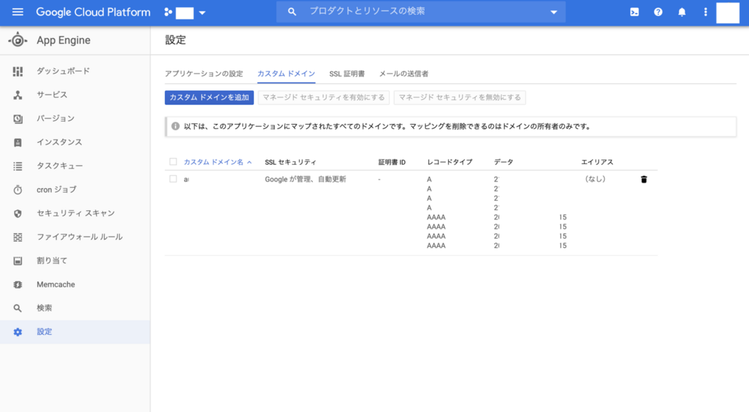This screenshot has width=749, height=412.
Task: Click the タスクキュー list icon
Action: tap(18, 166)
